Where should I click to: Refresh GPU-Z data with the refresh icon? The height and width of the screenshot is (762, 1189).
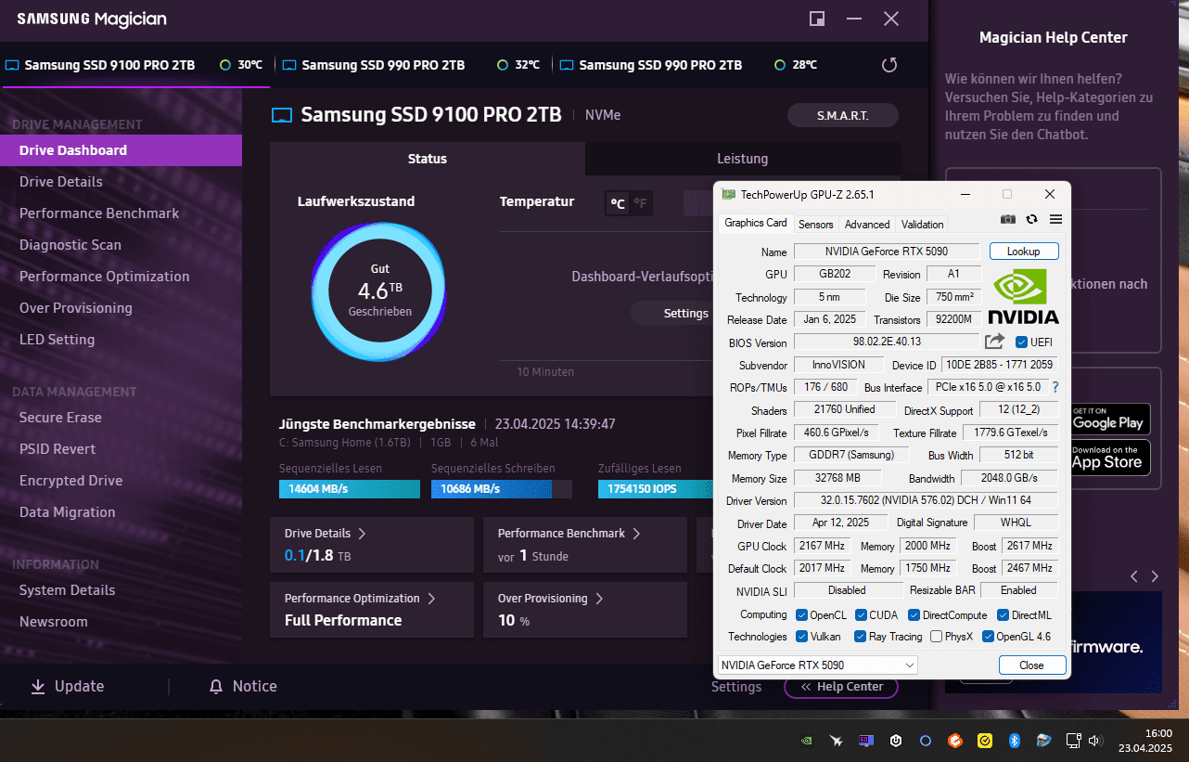point(1031,219)
